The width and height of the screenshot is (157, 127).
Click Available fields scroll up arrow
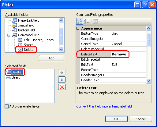click(61, 21)
